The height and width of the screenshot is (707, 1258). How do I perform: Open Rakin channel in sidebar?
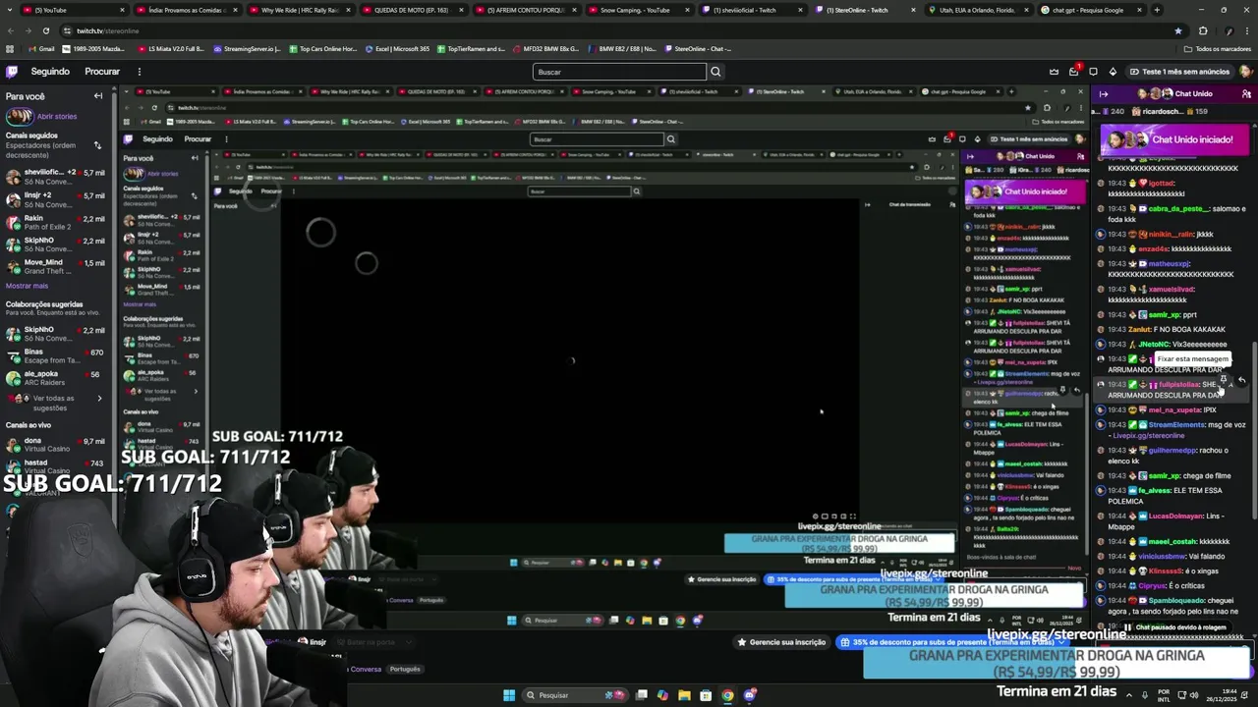pos(54,222)
